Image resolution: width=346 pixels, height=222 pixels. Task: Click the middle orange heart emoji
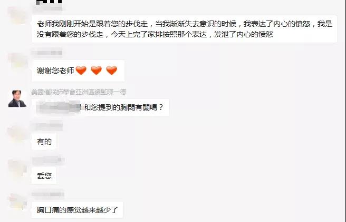pos(96,70)
